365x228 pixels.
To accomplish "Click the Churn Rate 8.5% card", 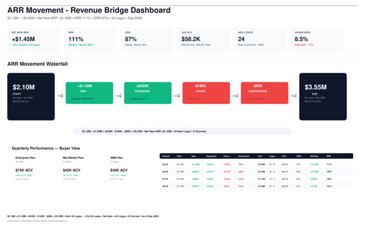I will pos(317,40).
